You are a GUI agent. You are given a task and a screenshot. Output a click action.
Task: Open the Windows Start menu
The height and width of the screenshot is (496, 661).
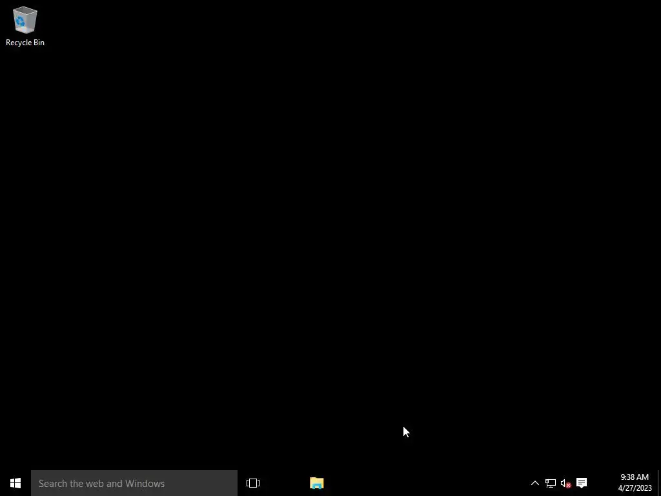click(15, 483)
